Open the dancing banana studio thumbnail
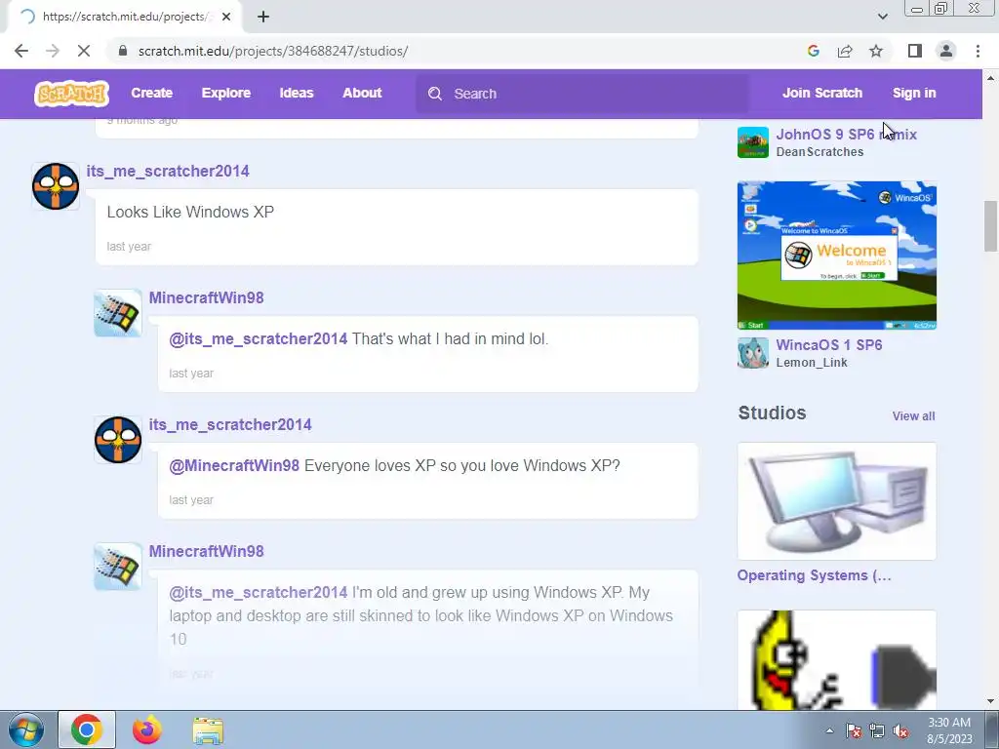Screen dimensions: 999x749 coord(836,660)
